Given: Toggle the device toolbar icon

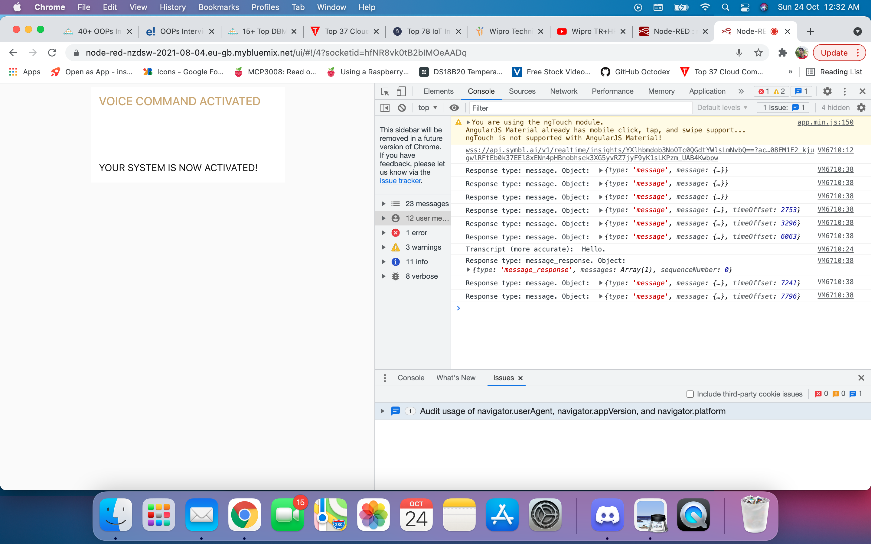Looking at the screenshot, I should 401,91.
